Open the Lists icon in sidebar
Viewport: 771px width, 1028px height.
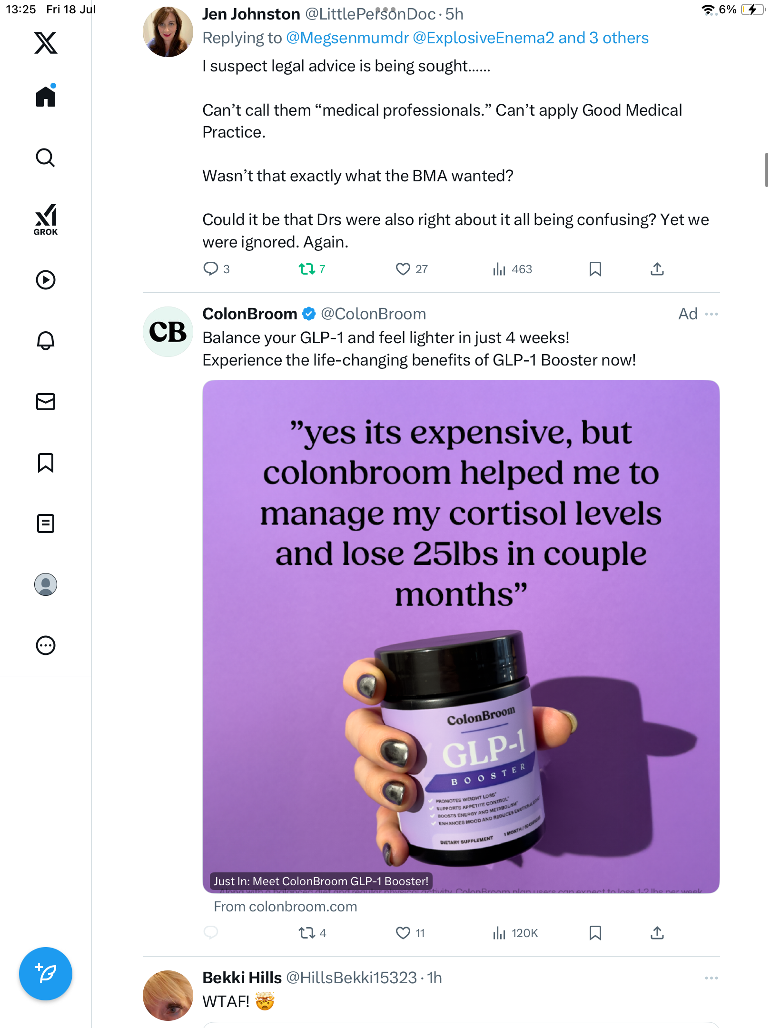click(x=46, y=523)
